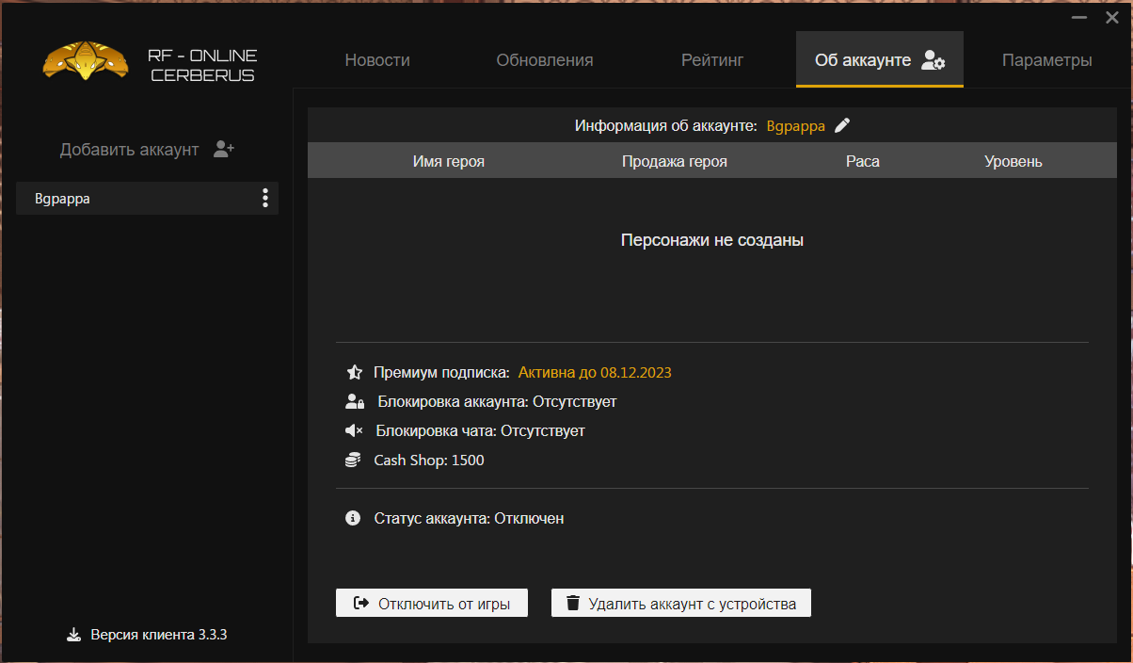The width and height of the screenshot is (1133, 663).
Task: Open the Параметры tab
Action: point(1046,60)
